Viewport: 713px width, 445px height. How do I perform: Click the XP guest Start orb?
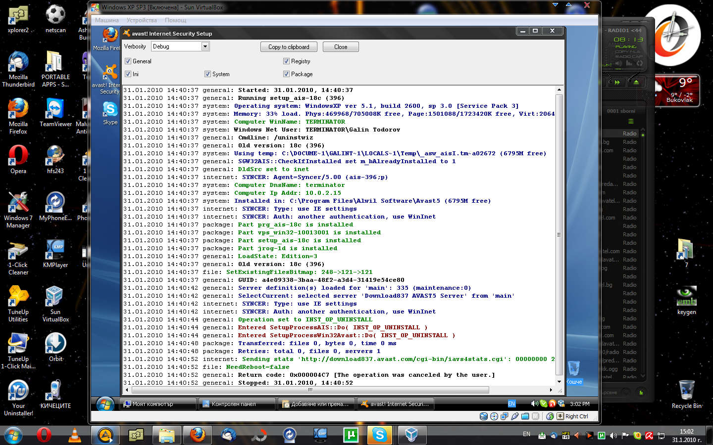104,404
